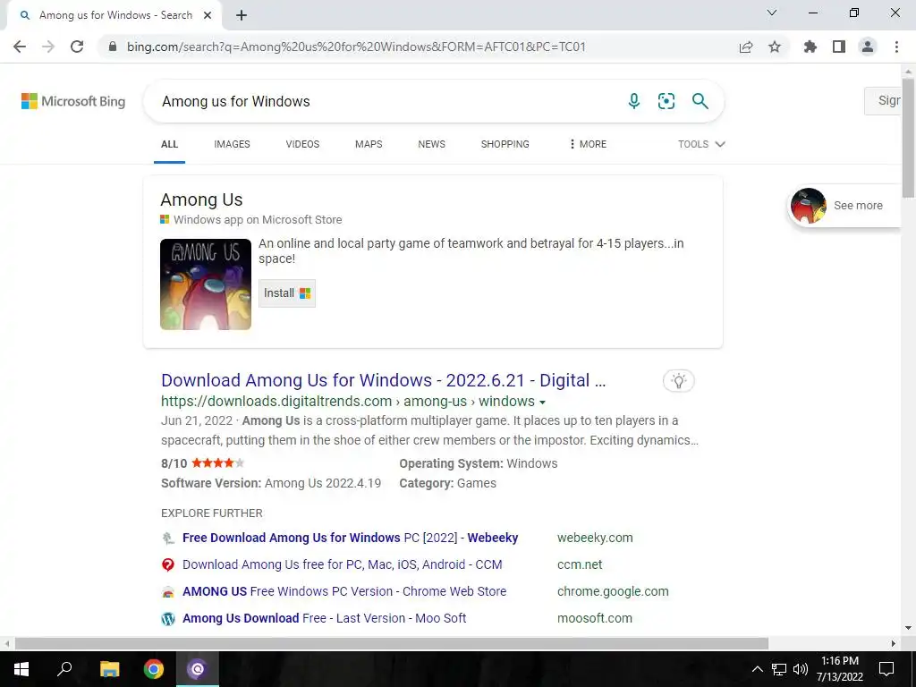Screen dimensions: 916x687
Task: Open the Webeeky free download link
Action: tap(351, 538)
